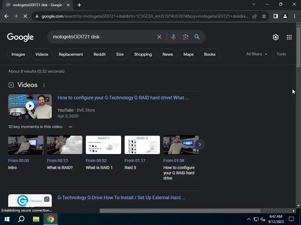Open the What is RAID 1 moment
This screenshot has height=225, width=301.
click(x=103, y=145)
